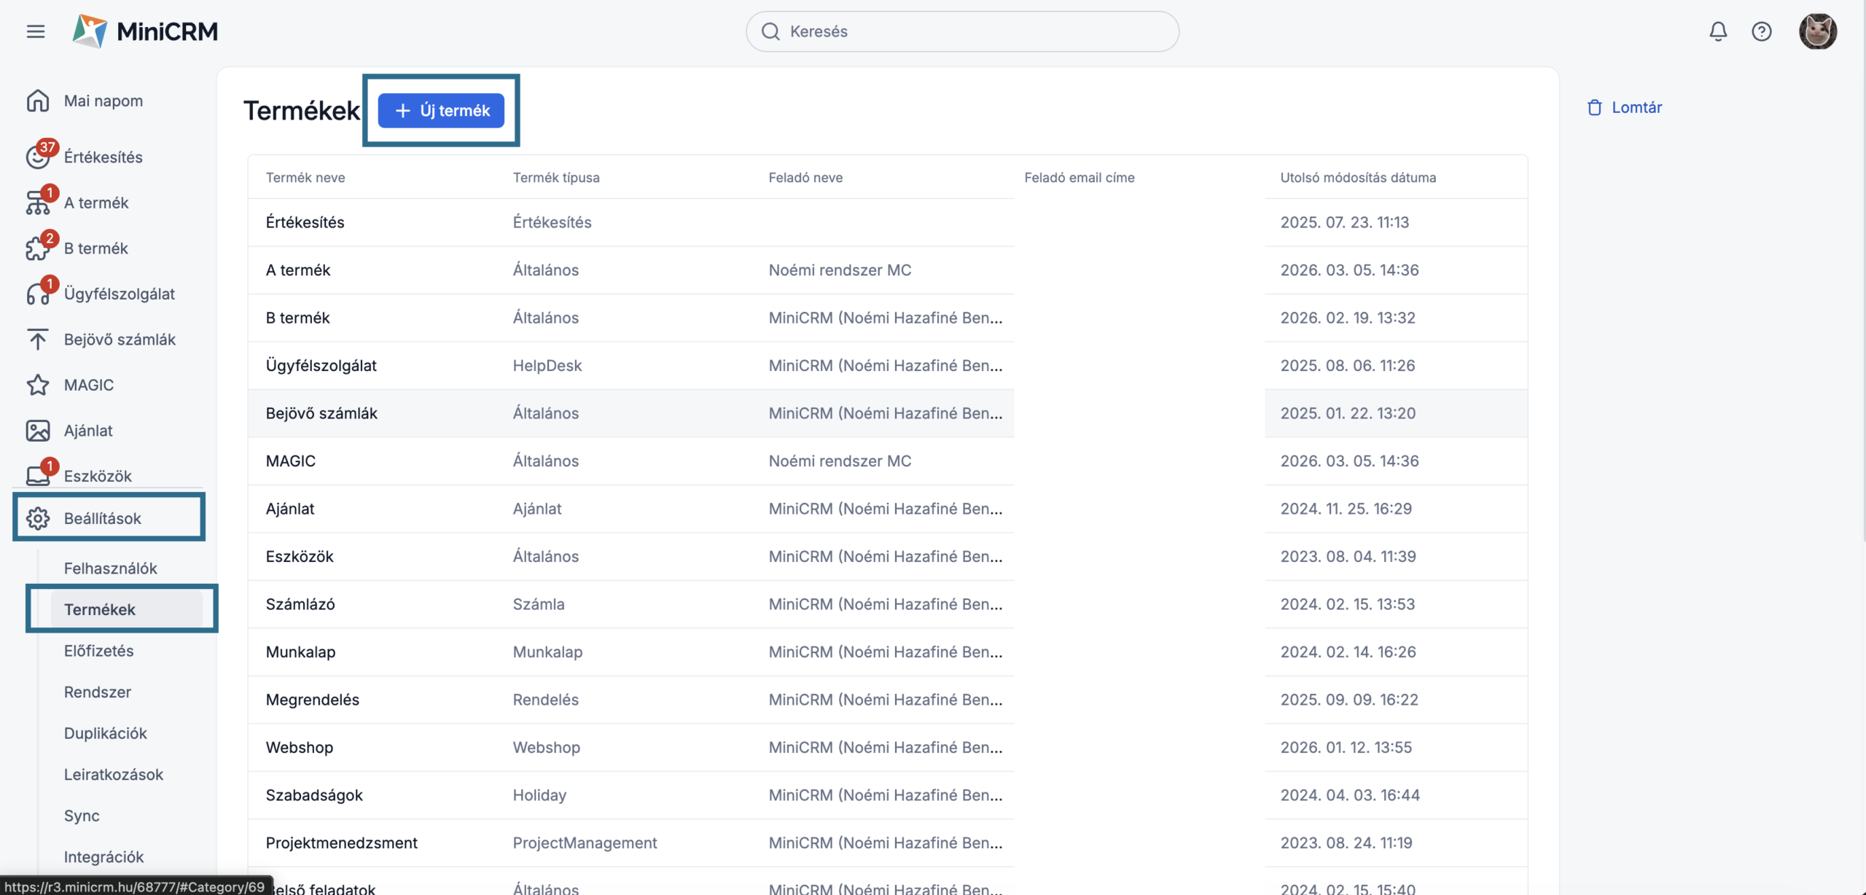The image size is (1866, 895).
Task: Open the Lomtár trash link
Action: [x=1625, y=108]
